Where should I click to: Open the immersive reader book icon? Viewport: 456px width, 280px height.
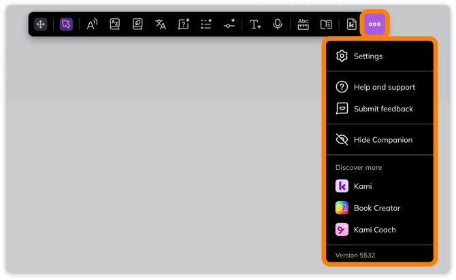pyautogui.click(x=326, y=24)
